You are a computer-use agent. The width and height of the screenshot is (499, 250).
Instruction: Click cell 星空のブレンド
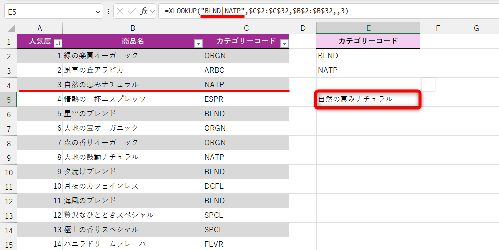[x=133, y=114]
